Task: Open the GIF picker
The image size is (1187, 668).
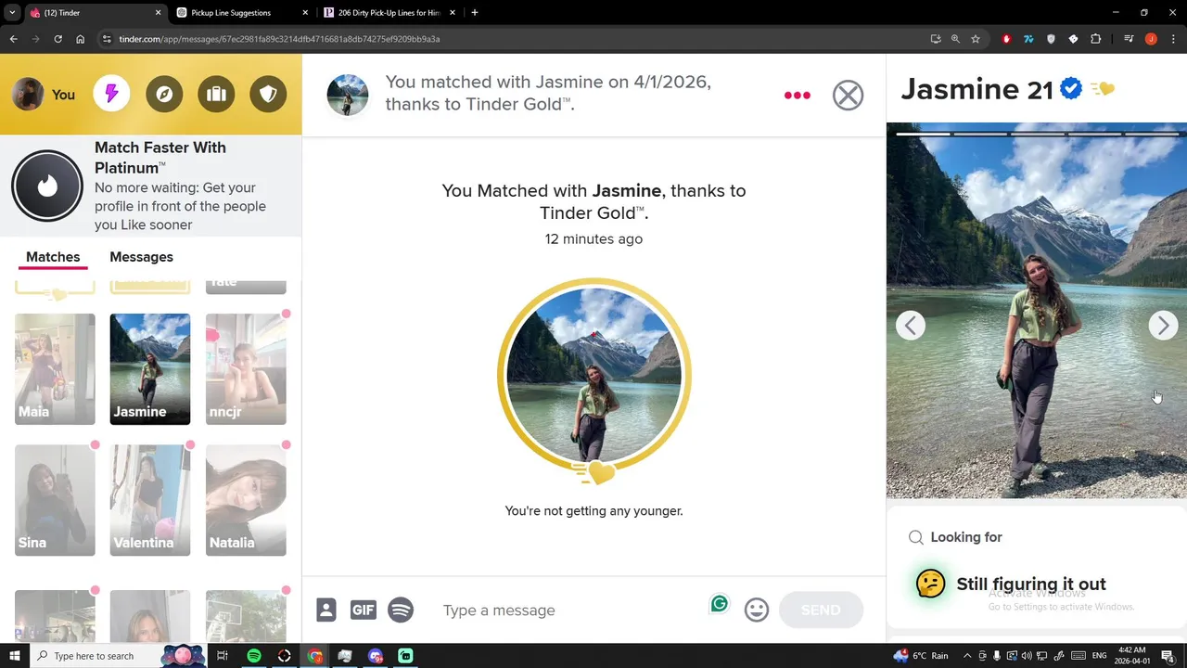Action: point(363,610)
